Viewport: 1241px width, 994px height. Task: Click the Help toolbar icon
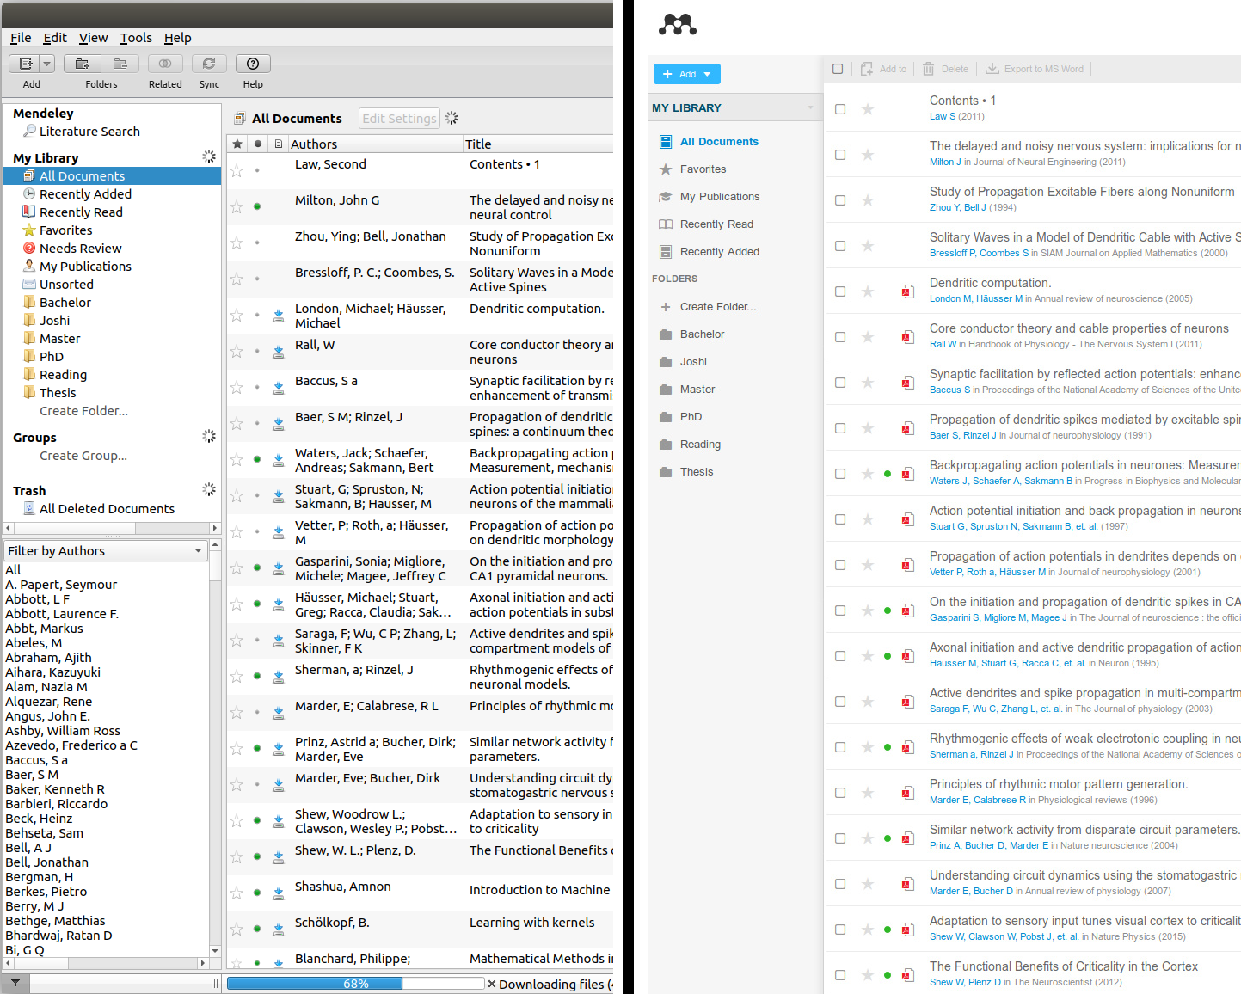coord(253,64)
